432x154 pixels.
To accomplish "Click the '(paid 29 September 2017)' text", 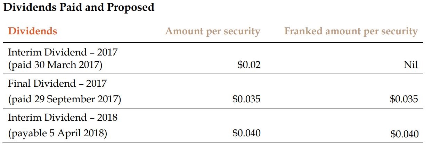I will pyautogui.click(x=64, y=100).
